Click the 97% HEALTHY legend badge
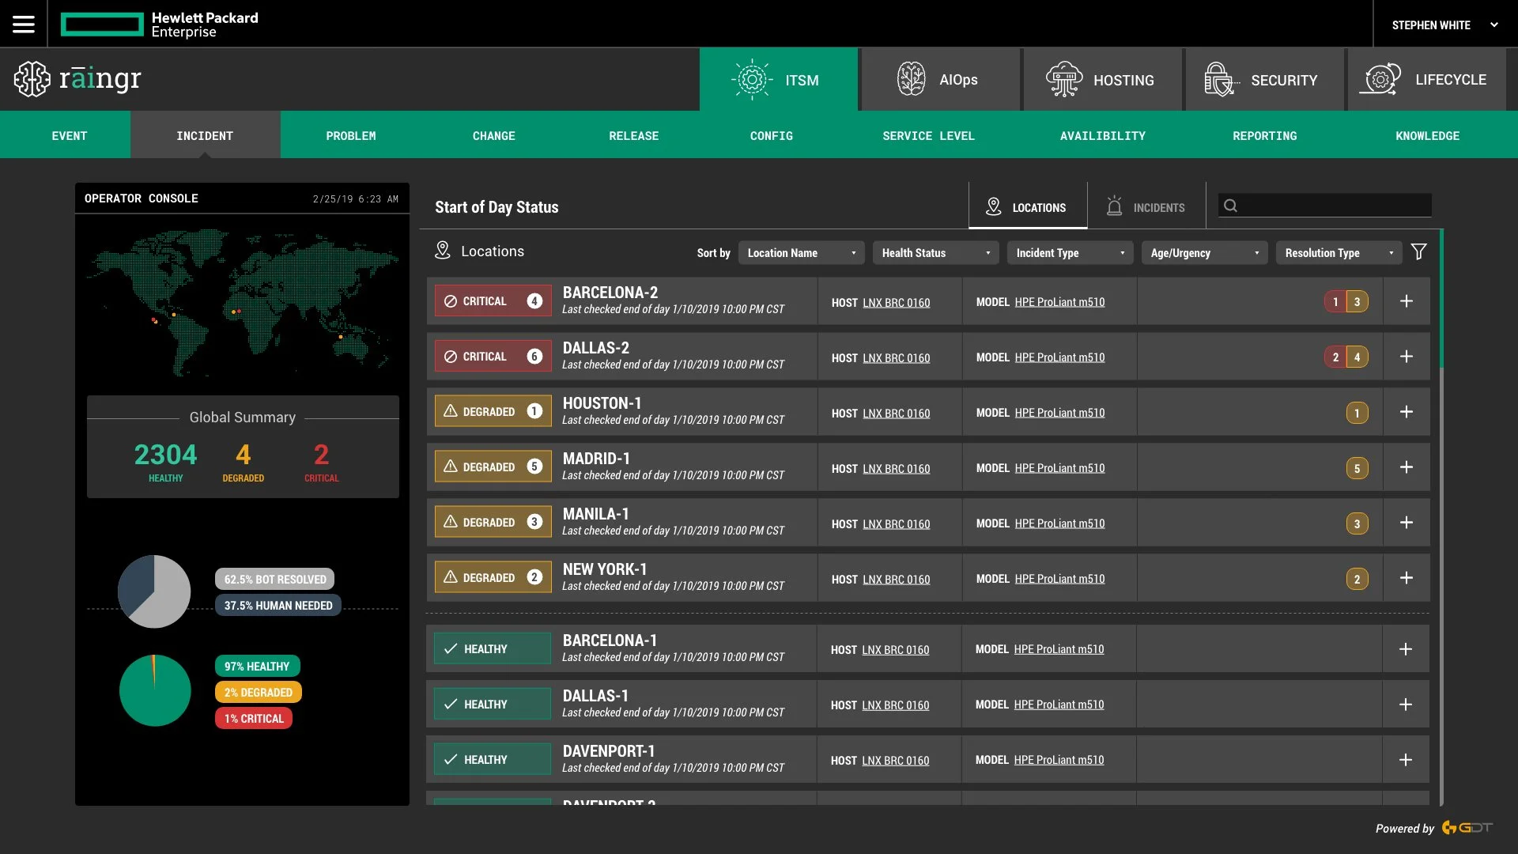The height and width of the screenshot is (854, 1518). coord(257,667)
